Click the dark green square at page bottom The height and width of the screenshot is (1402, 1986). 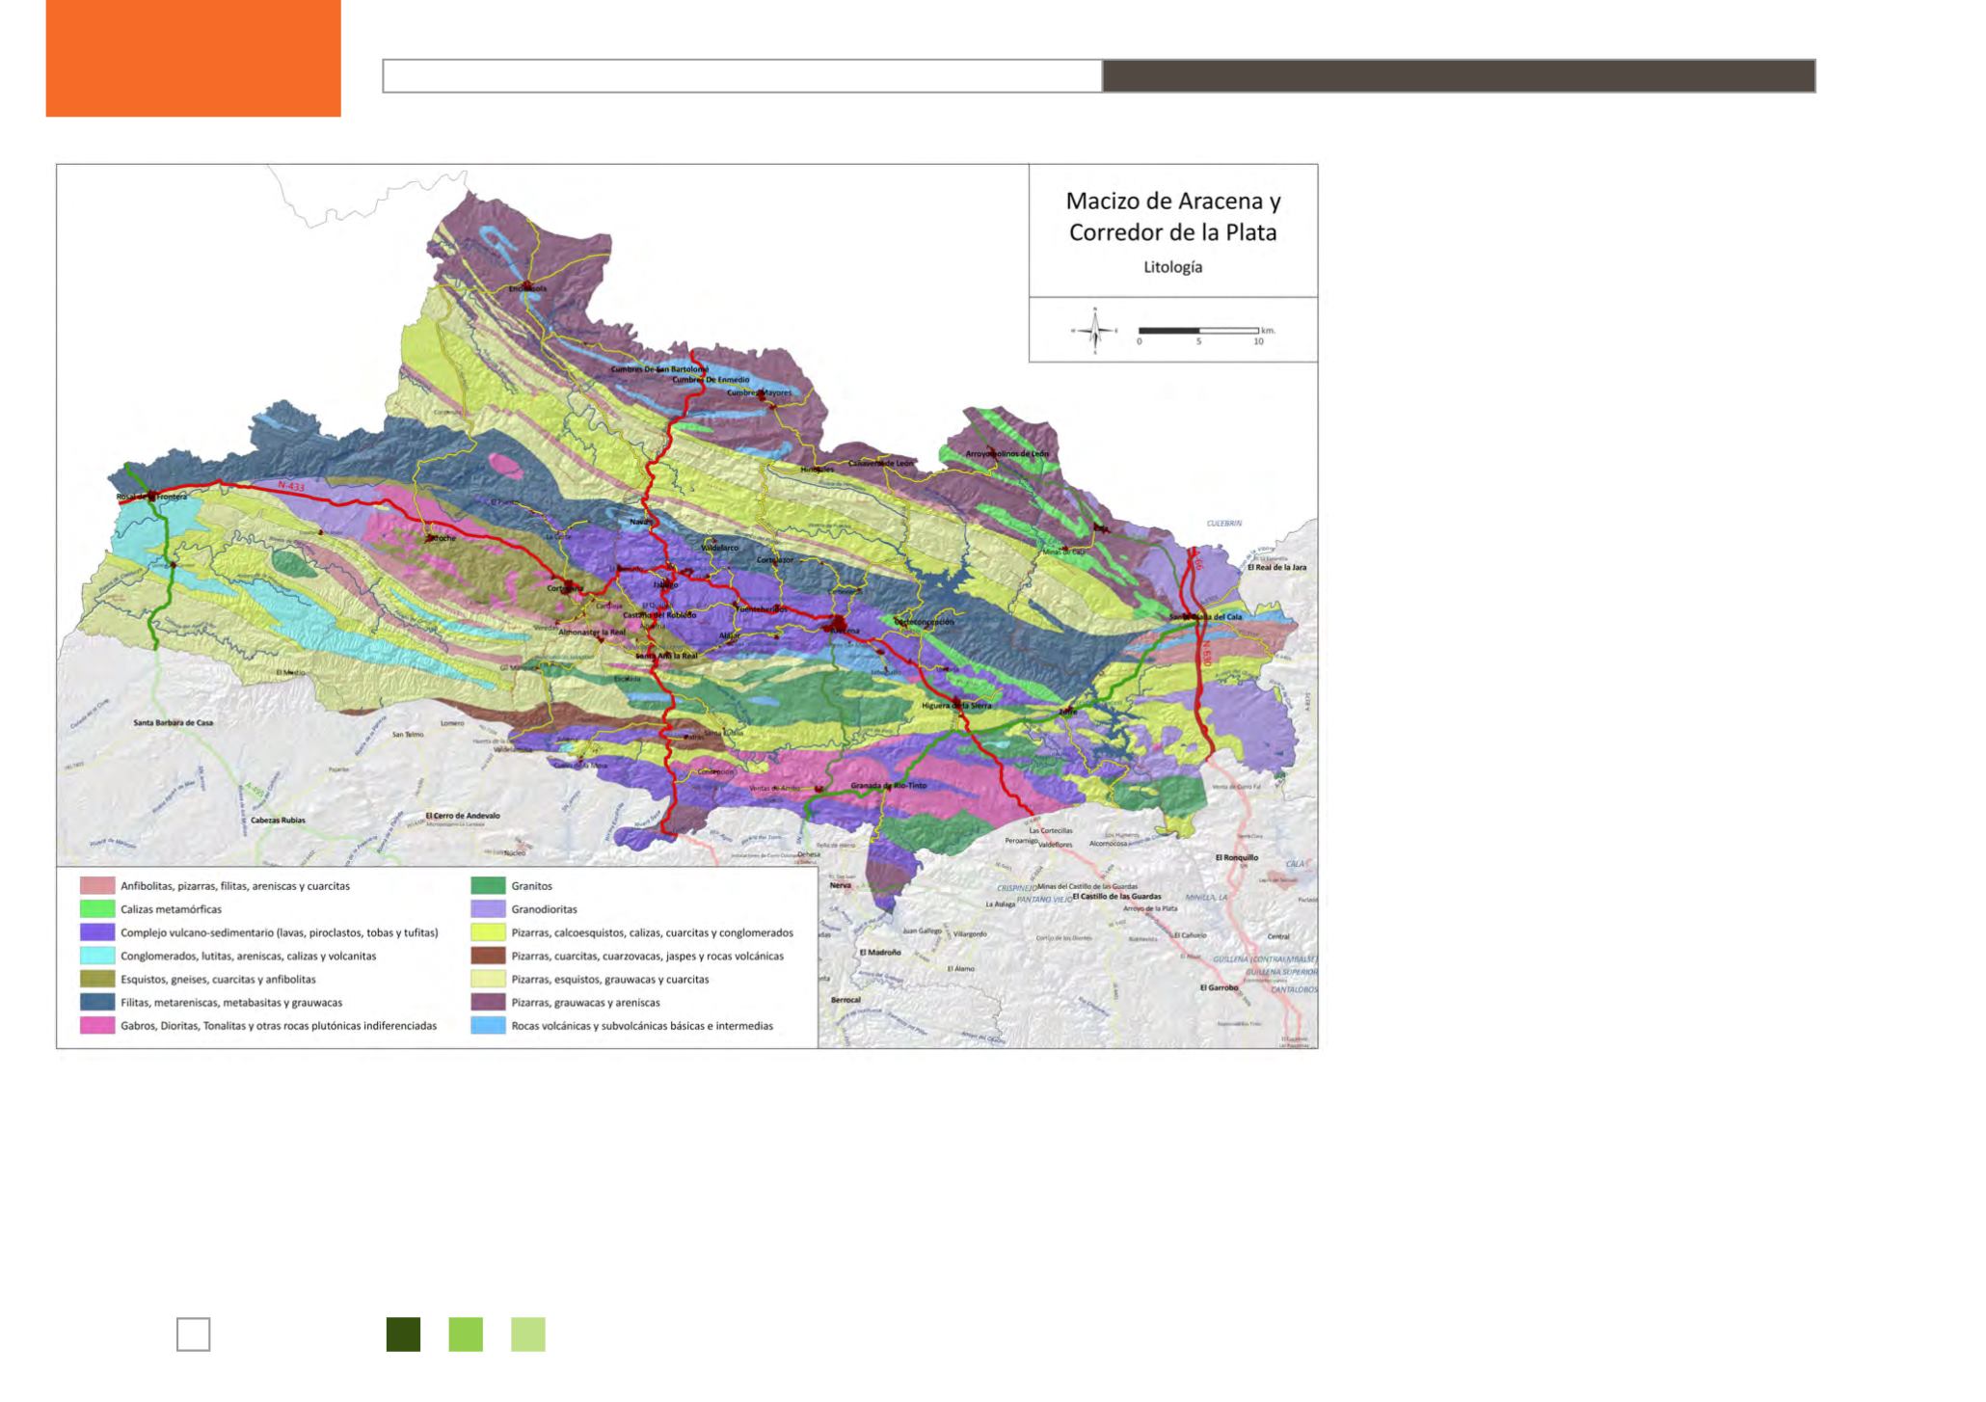coord(403,1335)
